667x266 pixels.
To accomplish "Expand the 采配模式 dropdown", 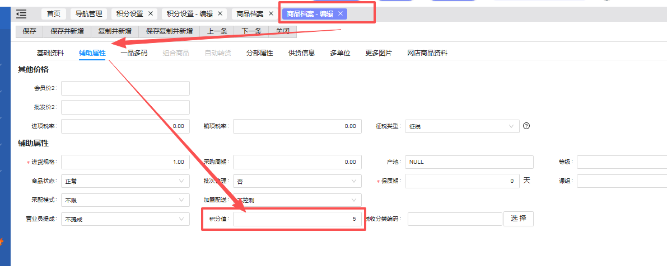I will tap(125, 200).
